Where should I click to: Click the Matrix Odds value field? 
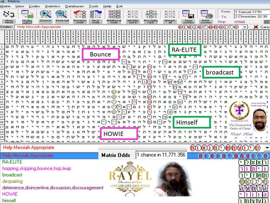click(161, 155)
